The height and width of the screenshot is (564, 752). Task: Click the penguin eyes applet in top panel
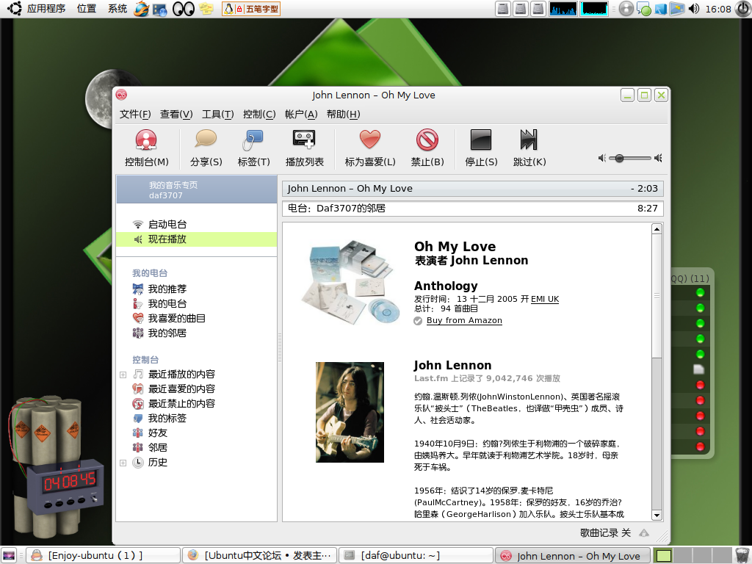tap(183, 9)
